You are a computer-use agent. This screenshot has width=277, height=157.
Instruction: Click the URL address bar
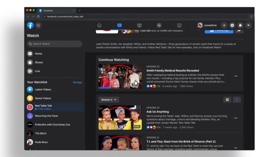point(145,16)
